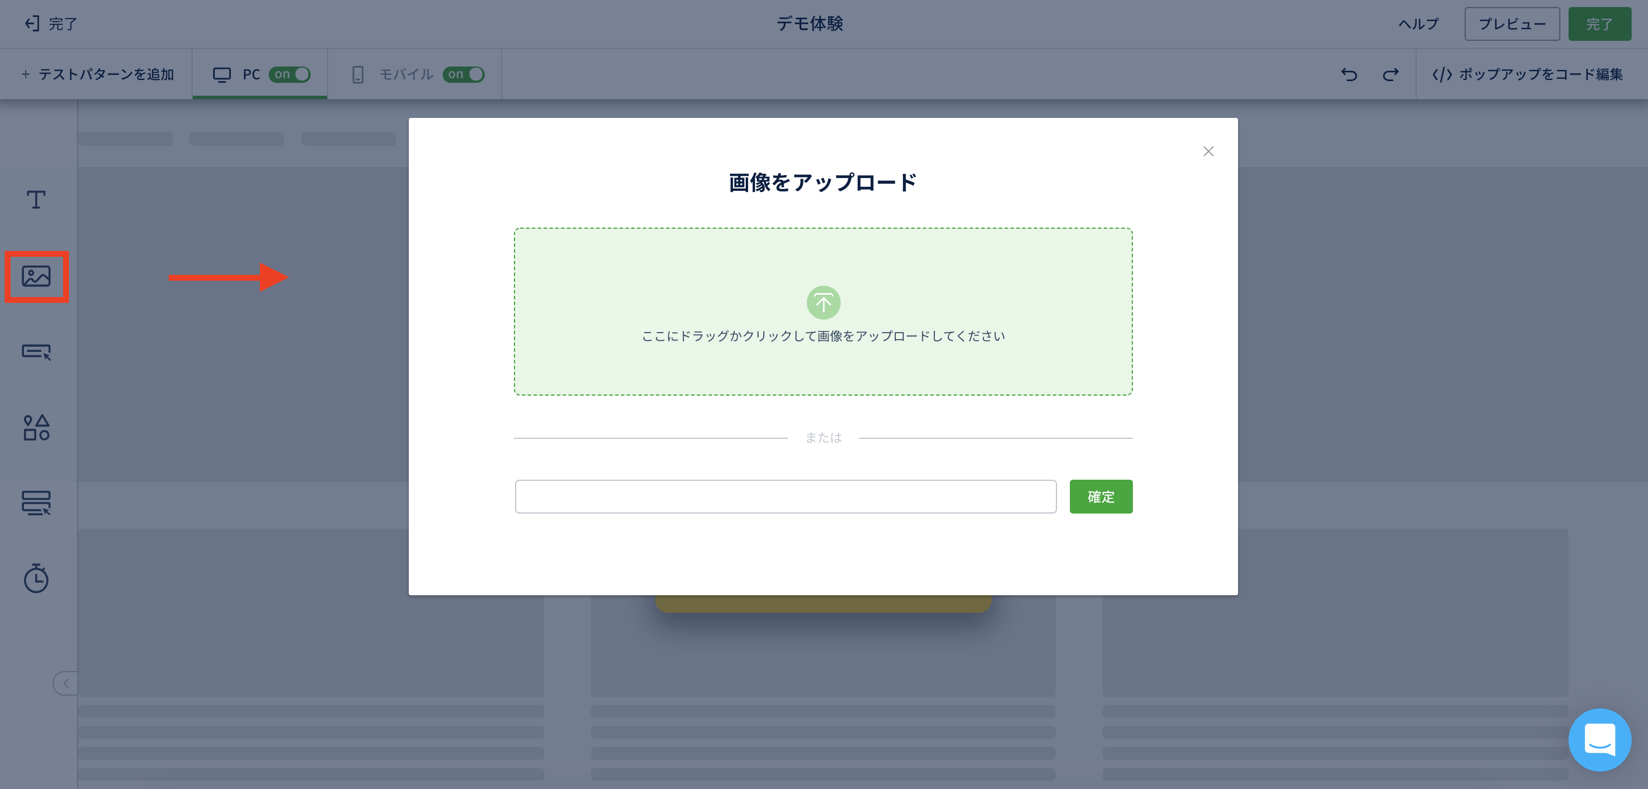Click the mobile phone icon
Viewport: 1648px width, 789px height.
pyautogui.click(x=357, y=75)
